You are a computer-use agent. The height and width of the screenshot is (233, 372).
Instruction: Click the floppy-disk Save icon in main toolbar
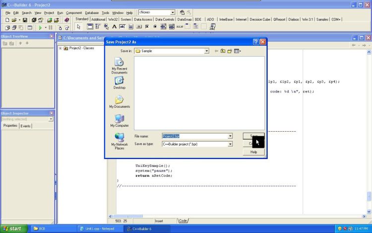tap(25, 20)
